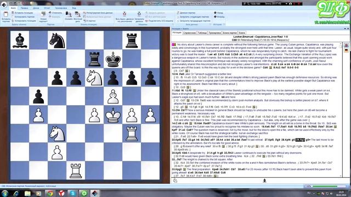This screenshot has width=351, height=197.
Task: Click the upper flag icon beside notation
Action: click(x=346, y=45)
